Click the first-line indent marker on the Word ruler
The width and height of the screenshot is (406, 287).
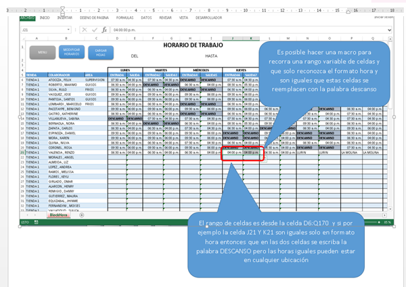(x=62, y=9)
